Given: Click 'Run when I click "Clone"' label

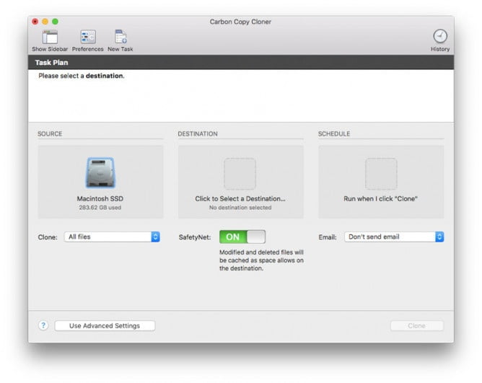Looking at the screenshot, I should coord(380,199).
